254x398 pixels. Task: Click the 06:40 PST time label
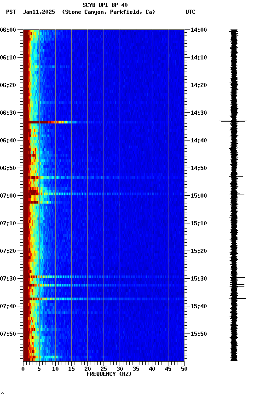click(x=8, y=140)
